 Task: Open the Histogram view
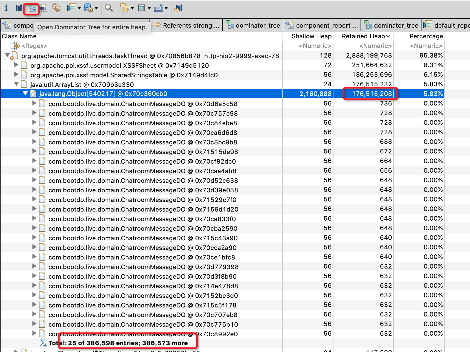(19, 8)
